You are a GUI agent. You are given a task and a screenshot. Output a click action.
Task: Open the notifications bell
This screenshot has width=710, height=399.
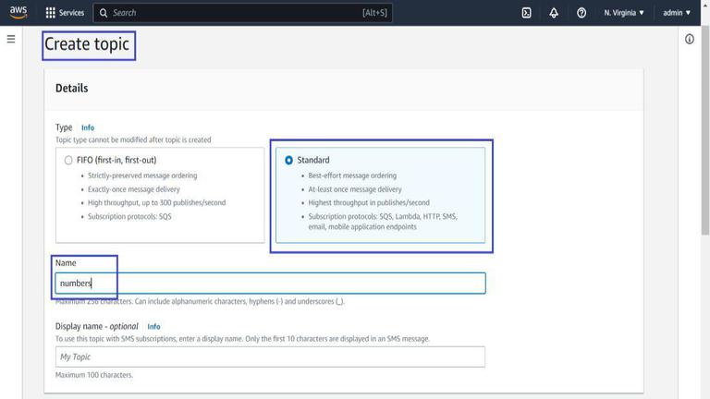[554, 13]
